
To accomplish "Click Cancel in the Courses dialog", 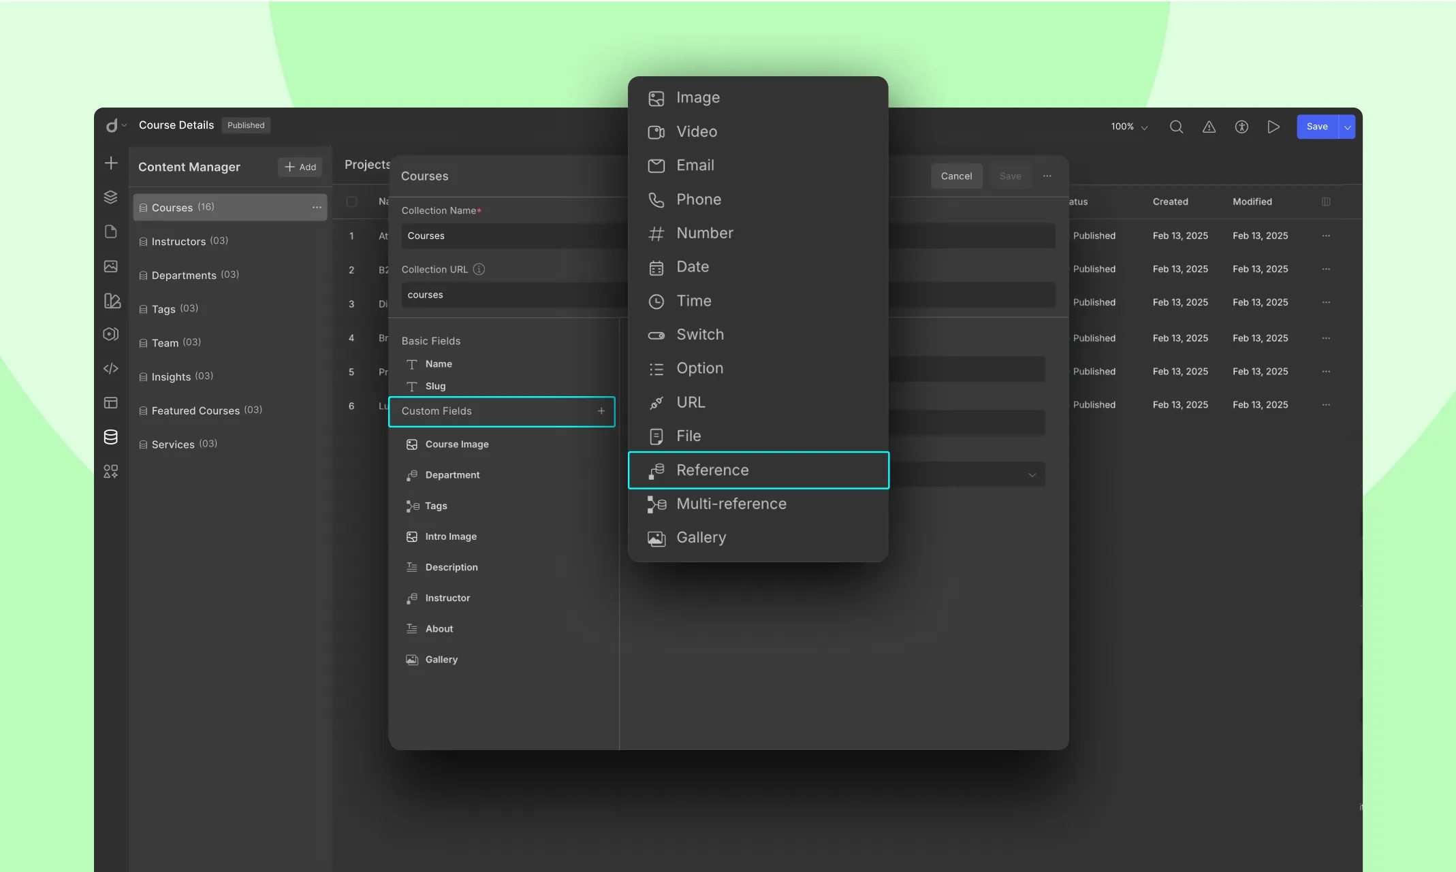I will (x=956, y=176).
